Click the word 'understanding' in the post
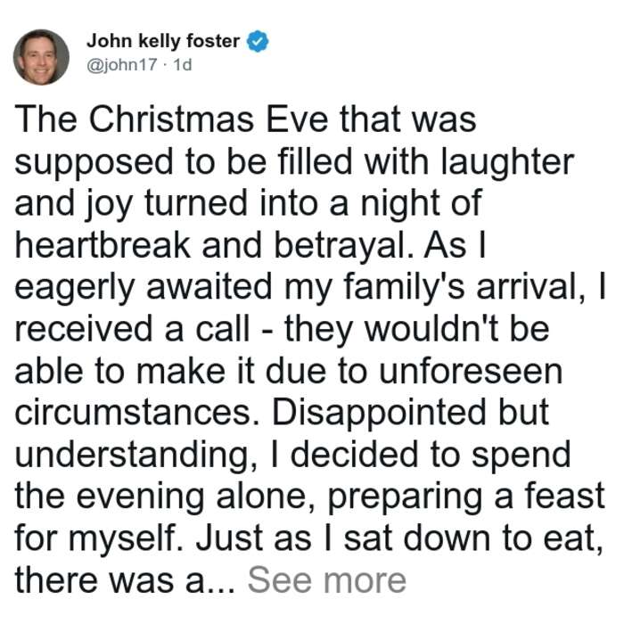 pyautogui.click(x=136, y=456)
